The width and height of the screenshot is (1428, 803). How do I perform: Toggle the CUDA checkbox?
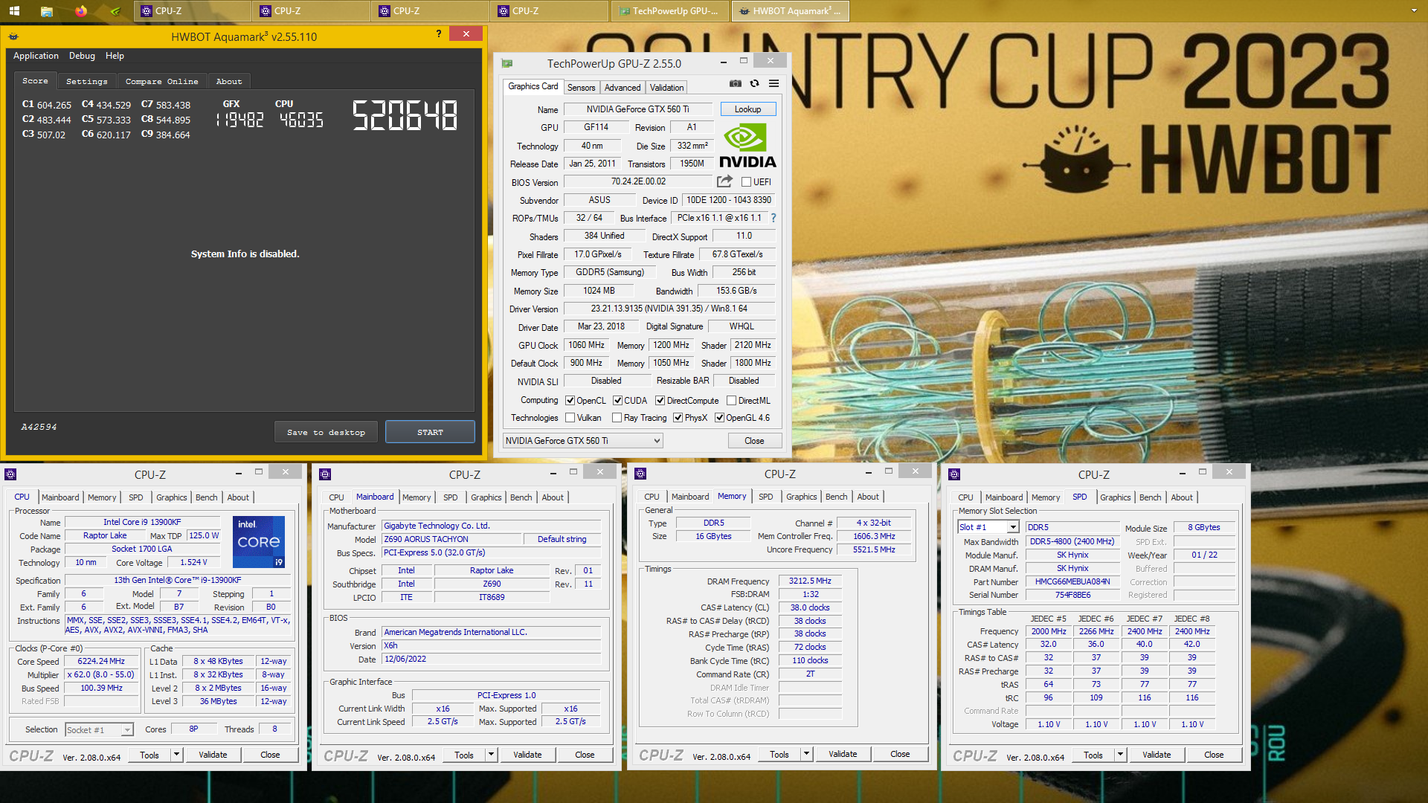coord(617,400)
